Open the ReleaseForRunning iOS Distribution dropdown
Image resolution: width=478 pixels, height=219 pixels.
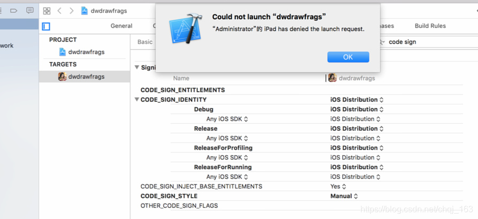click(x=357, y=167)
